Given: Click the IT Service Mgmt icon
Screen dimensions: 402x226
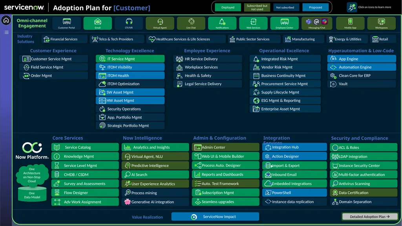Looking at the screenshot, I should coord(102,59).
